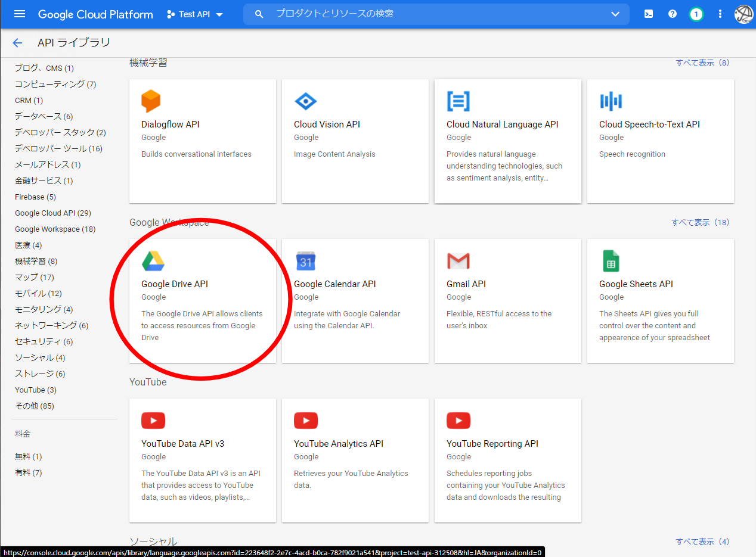Open the Cloud Vision API title
This screenshot has width=756, height=557.
tap(327, 125)
